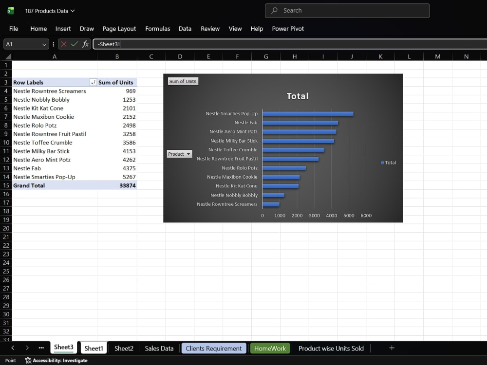The image size is (487, 365).
Task: Open the View ribbon tab
Action: pos(235,29)
